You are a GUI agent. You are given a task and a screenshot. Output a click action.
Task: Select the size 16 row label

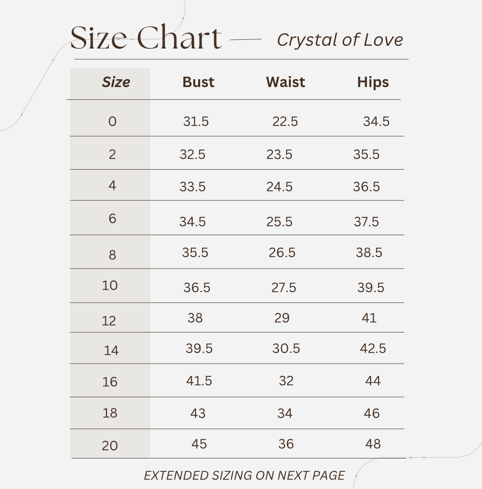tap(110, 382)
